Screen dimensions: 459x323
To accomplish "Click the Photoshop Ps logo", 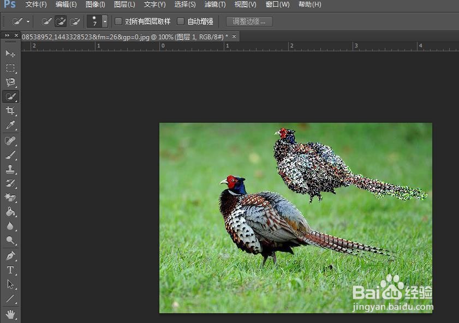I will pos(10,4).
